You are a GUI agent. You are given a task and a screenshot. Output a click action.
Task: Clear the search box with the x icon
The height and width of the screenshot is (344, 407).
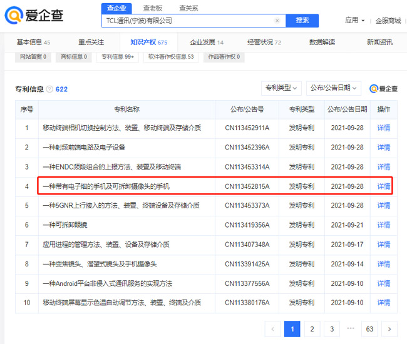[277, 21]
